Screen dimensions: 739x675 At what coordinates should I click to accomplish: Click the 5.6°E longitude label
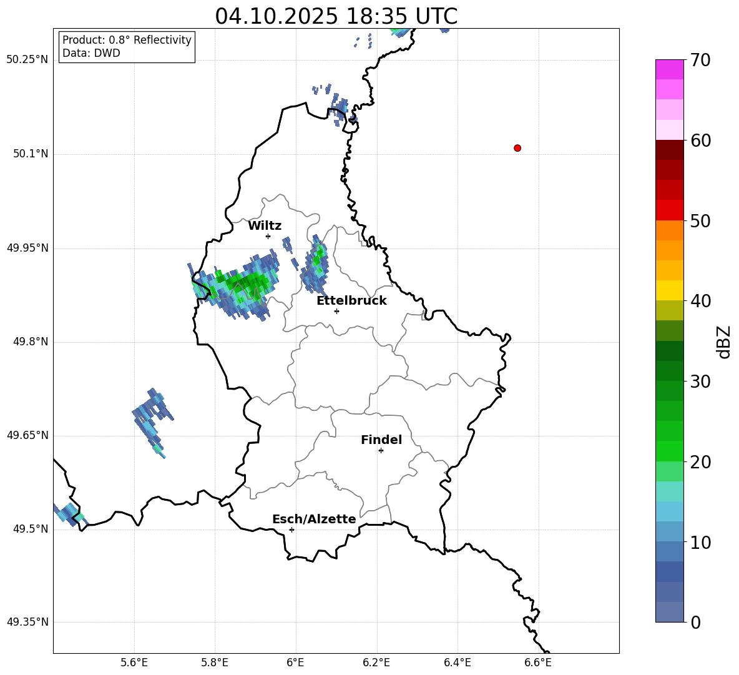(x=134, y=663)
